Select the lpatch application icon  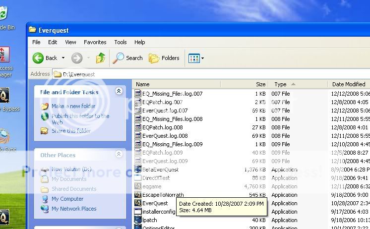(x=138, y=220)
